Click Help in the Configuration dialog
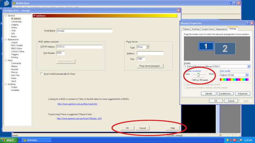The height and width of the screenshot is (143, 255). 172,128
